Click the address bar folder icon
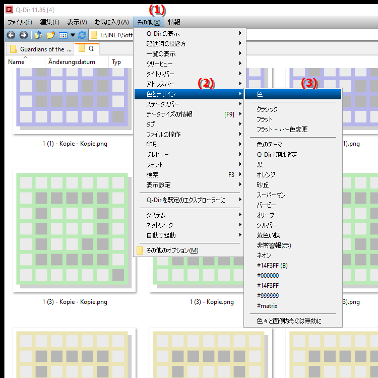The width and height of the screenshot is (378, 378). coord(94,35)
